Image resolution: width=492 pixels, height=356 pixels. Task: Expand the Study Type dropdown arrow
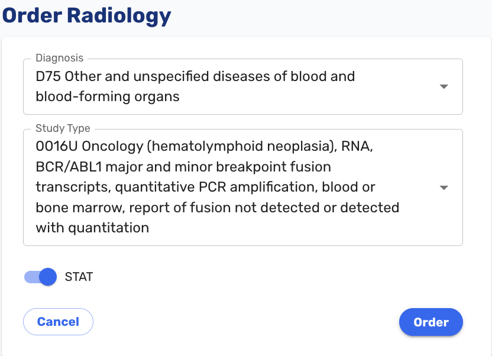coord(444,187)
